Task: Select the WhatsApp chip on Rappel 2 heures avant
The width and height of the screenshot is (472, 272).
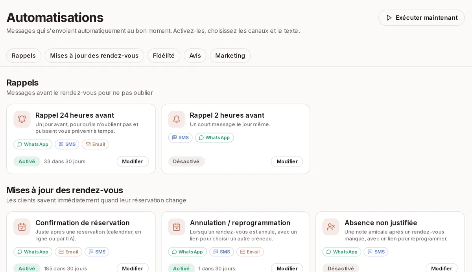Action: pos(214,138)
